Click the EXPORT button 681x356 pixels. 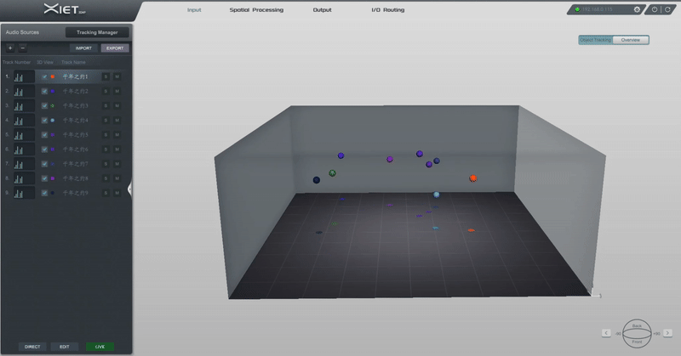113,48
